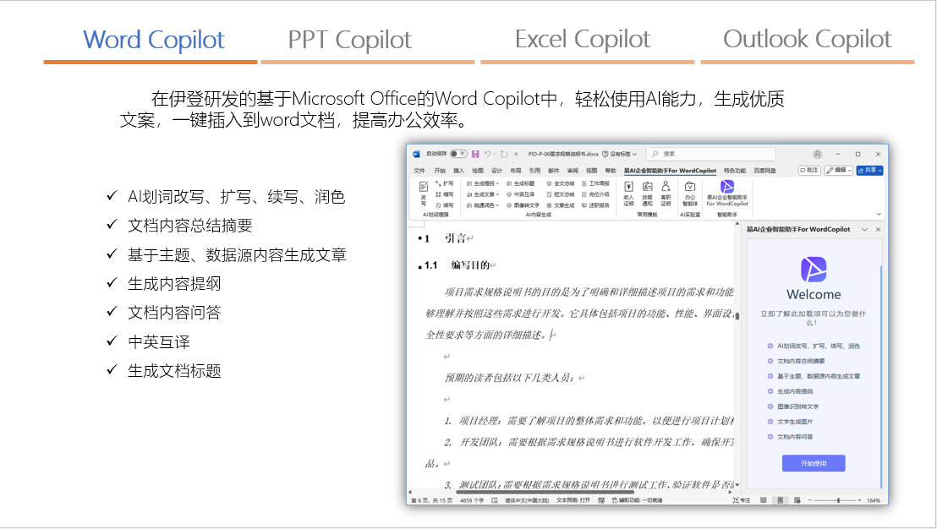Click the 全文总结 full summary item
937x529 pixels.
coord(561,183)
